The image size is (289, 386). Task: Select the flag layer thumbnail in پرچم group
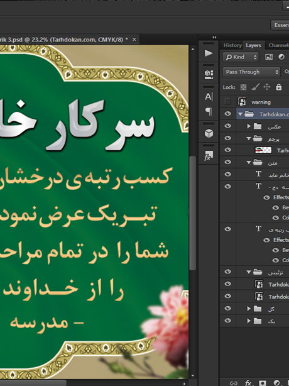pyautogui.click(x=263, y=150)
